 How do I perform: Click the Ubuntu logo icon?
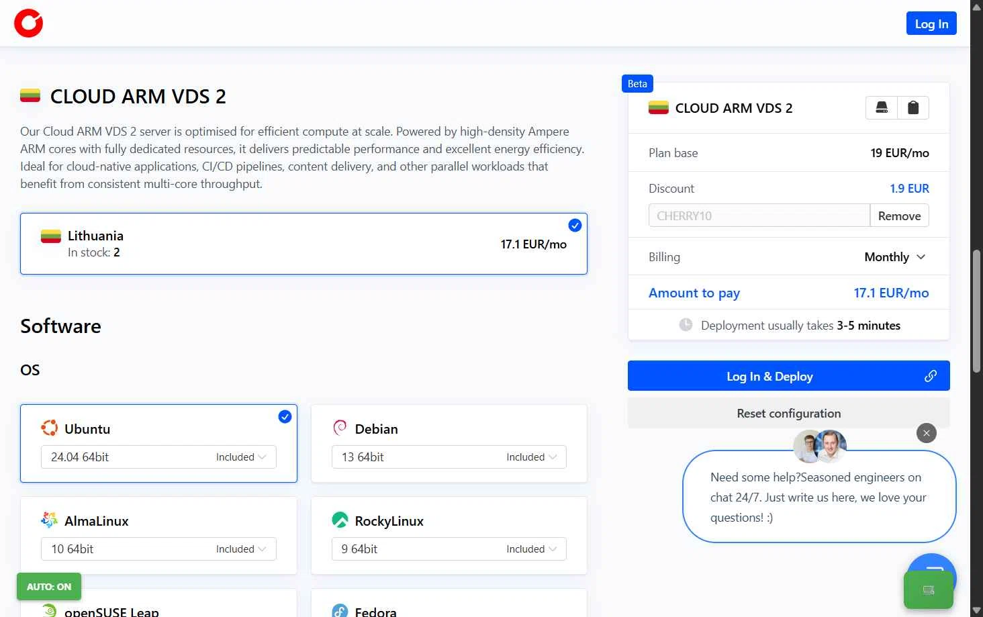49,428
